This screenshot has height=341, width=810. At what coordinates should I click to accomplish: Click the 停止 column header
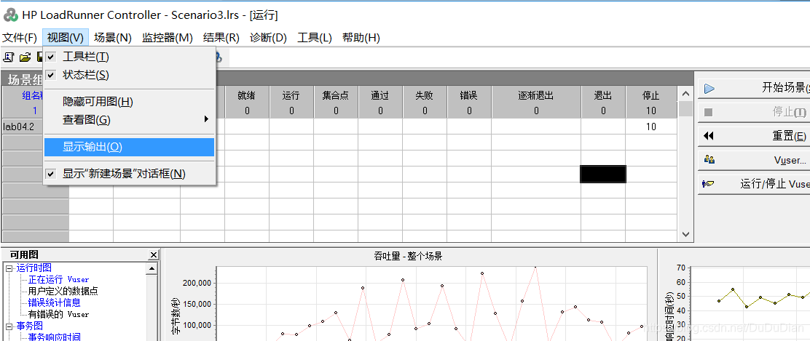[651, 95]
